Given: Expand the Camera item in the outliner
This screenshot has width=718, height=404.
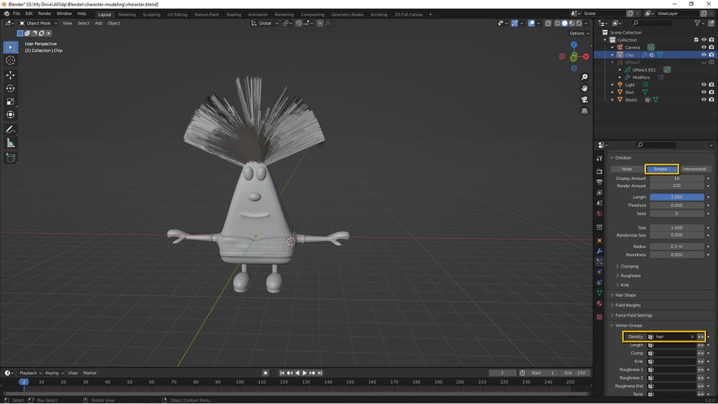Looking at the screenshot, I should point(612,47).
